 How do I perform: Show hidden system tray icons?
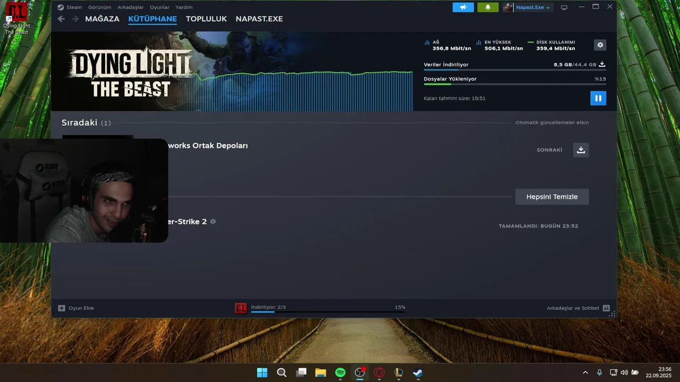pos(585,372)
